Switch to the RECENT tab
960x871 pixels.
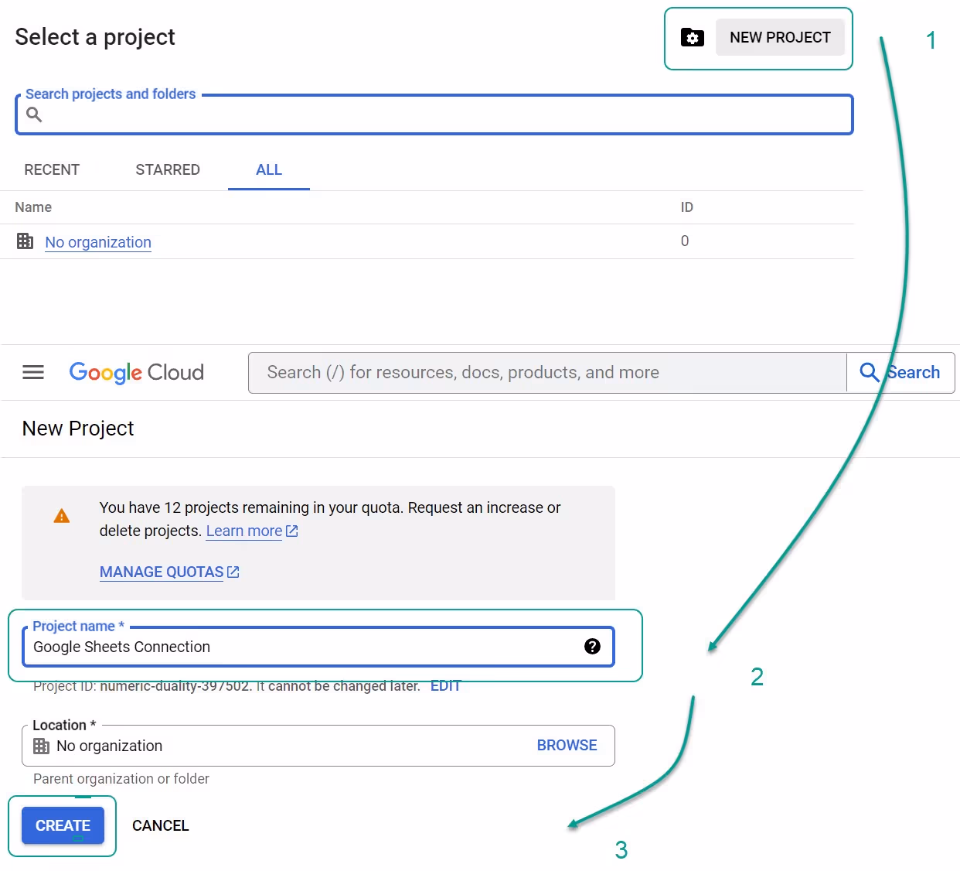coord(52,169)
